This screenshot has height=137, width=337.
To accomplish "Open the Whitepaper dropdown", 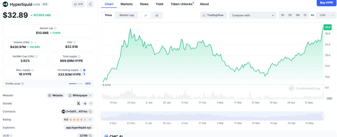I will 80,95.
